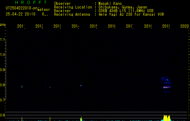The width and height of the screenshot is (190, 121).
Task: Click the 'Receiver' field label
Action: [x=63, y=11]
